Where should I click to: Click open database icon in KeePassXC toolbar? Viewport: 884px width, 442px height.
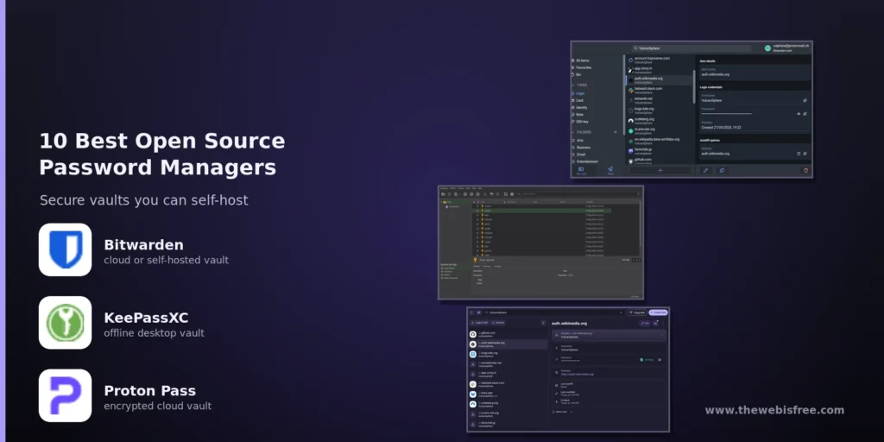click(443, 194)
